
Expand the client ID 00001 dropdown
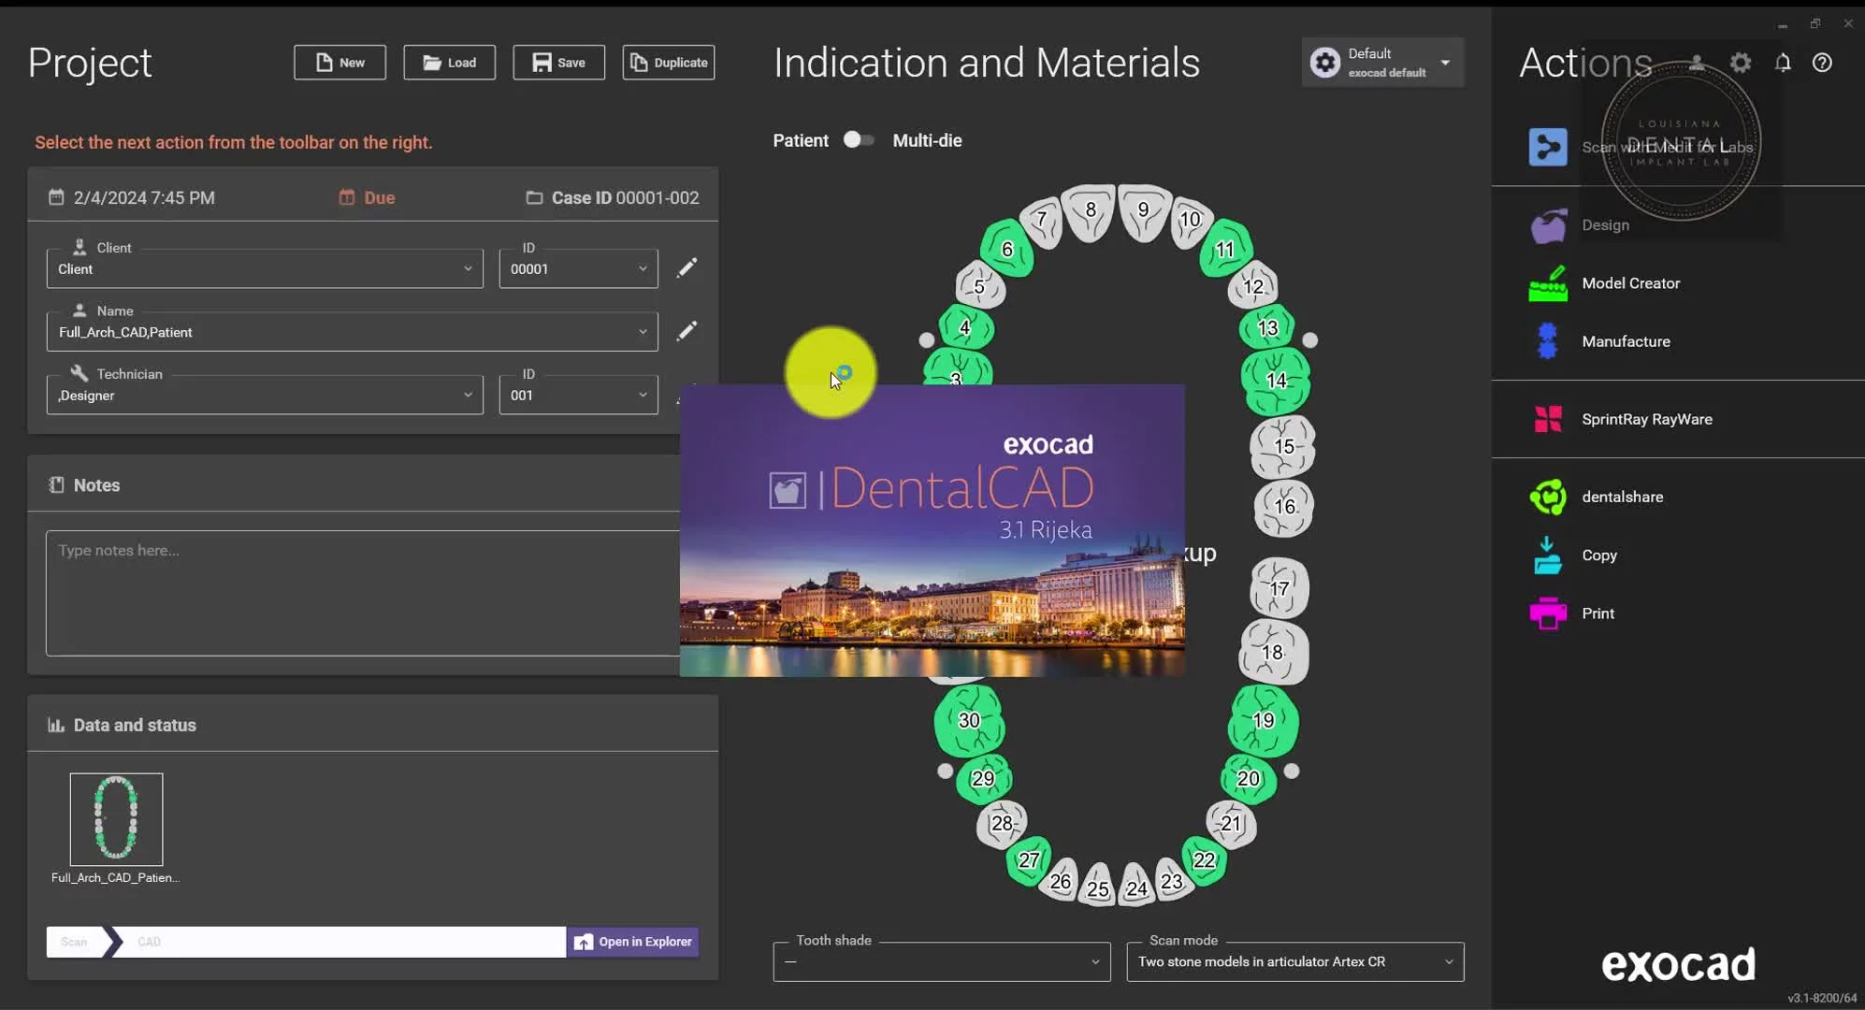578,268
